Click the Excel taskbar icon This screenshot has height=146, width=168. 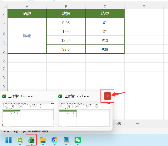[x=31, y=140]
